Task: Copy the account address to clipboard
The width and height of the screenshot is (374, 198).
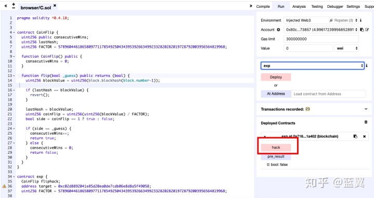Action: (362, 30)
